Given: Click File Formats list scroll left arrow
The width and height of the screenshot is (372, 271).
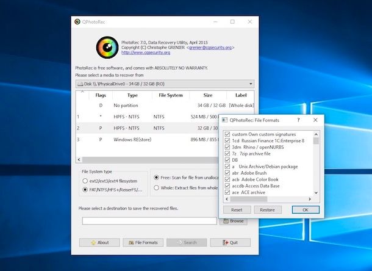Looking at the screenshot, I should (x=227, y=199).
